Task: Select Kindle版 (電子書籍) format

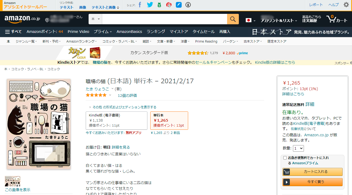Action: [117, 121]
